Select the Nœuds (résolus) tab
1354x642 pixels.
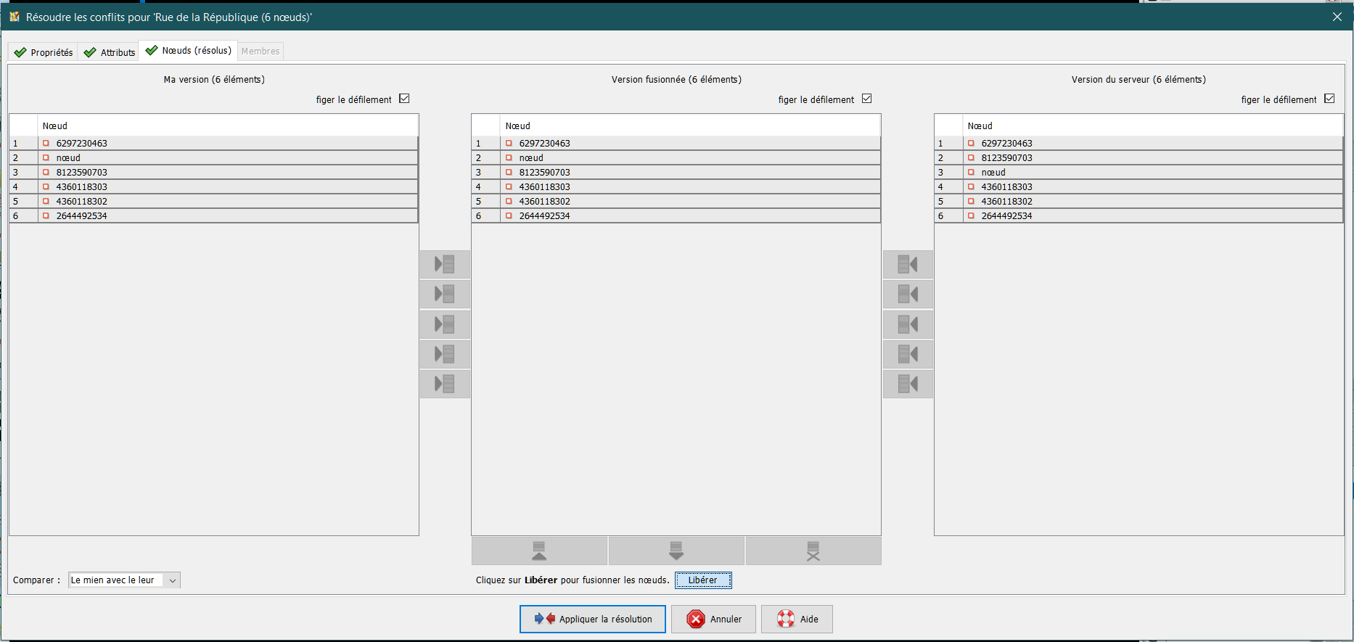coord(189,51)
